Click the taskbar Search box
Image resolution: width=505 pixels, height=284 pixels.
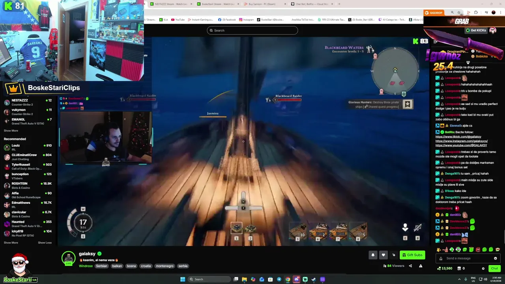208,279
